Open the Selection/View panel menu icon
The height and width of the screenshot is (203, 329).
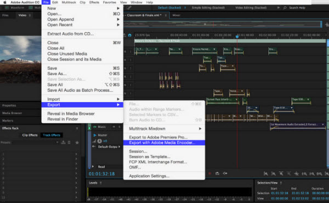click(x=281, y=183)
